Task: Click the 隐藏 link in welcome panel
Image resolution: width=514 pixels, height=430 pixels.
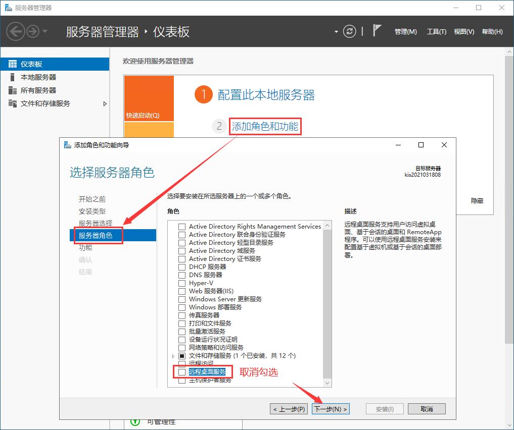Action: 477,200
